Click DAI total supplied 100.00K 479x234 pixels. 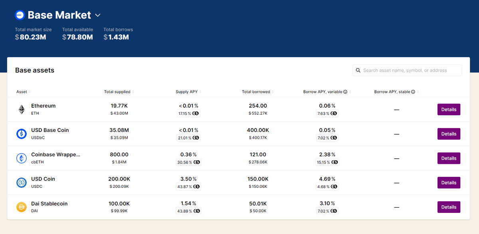pos(119,204)
